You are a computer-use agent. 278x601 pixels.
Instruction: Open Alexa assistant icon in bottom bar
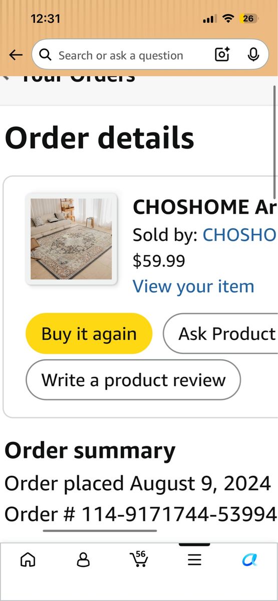[x=250, y=559]
